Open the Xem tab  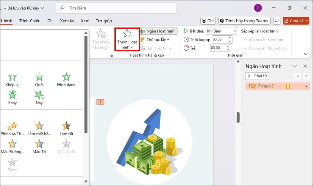(85, 21)
